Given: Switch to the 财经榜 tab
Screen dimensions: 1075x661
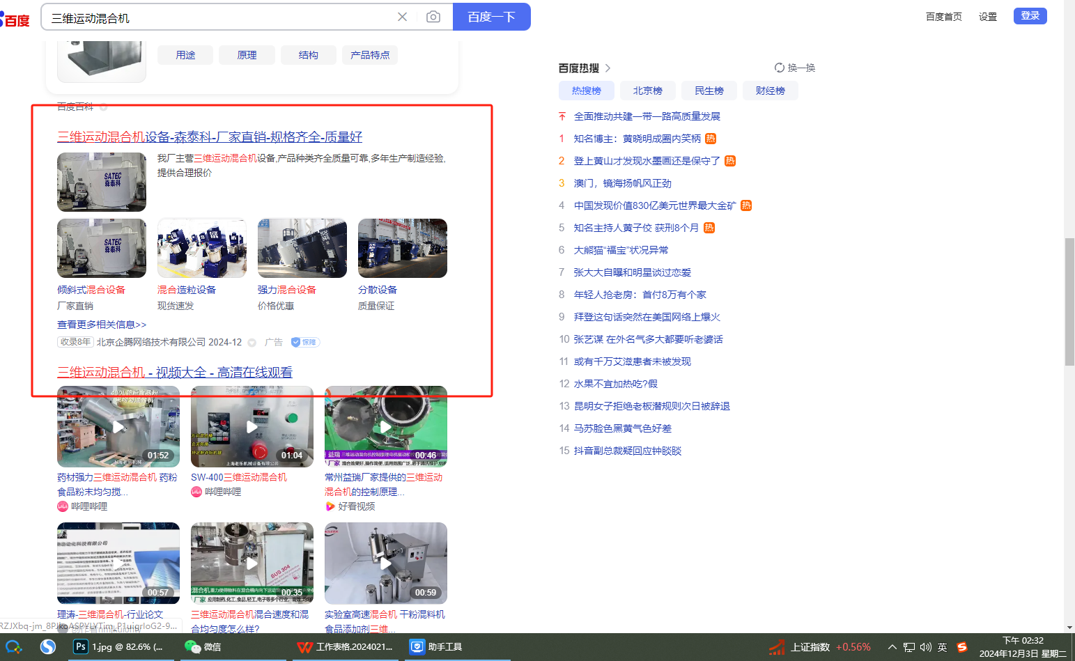Looking at the screenshot, I should pyautogui.click(x=771, y=91).
